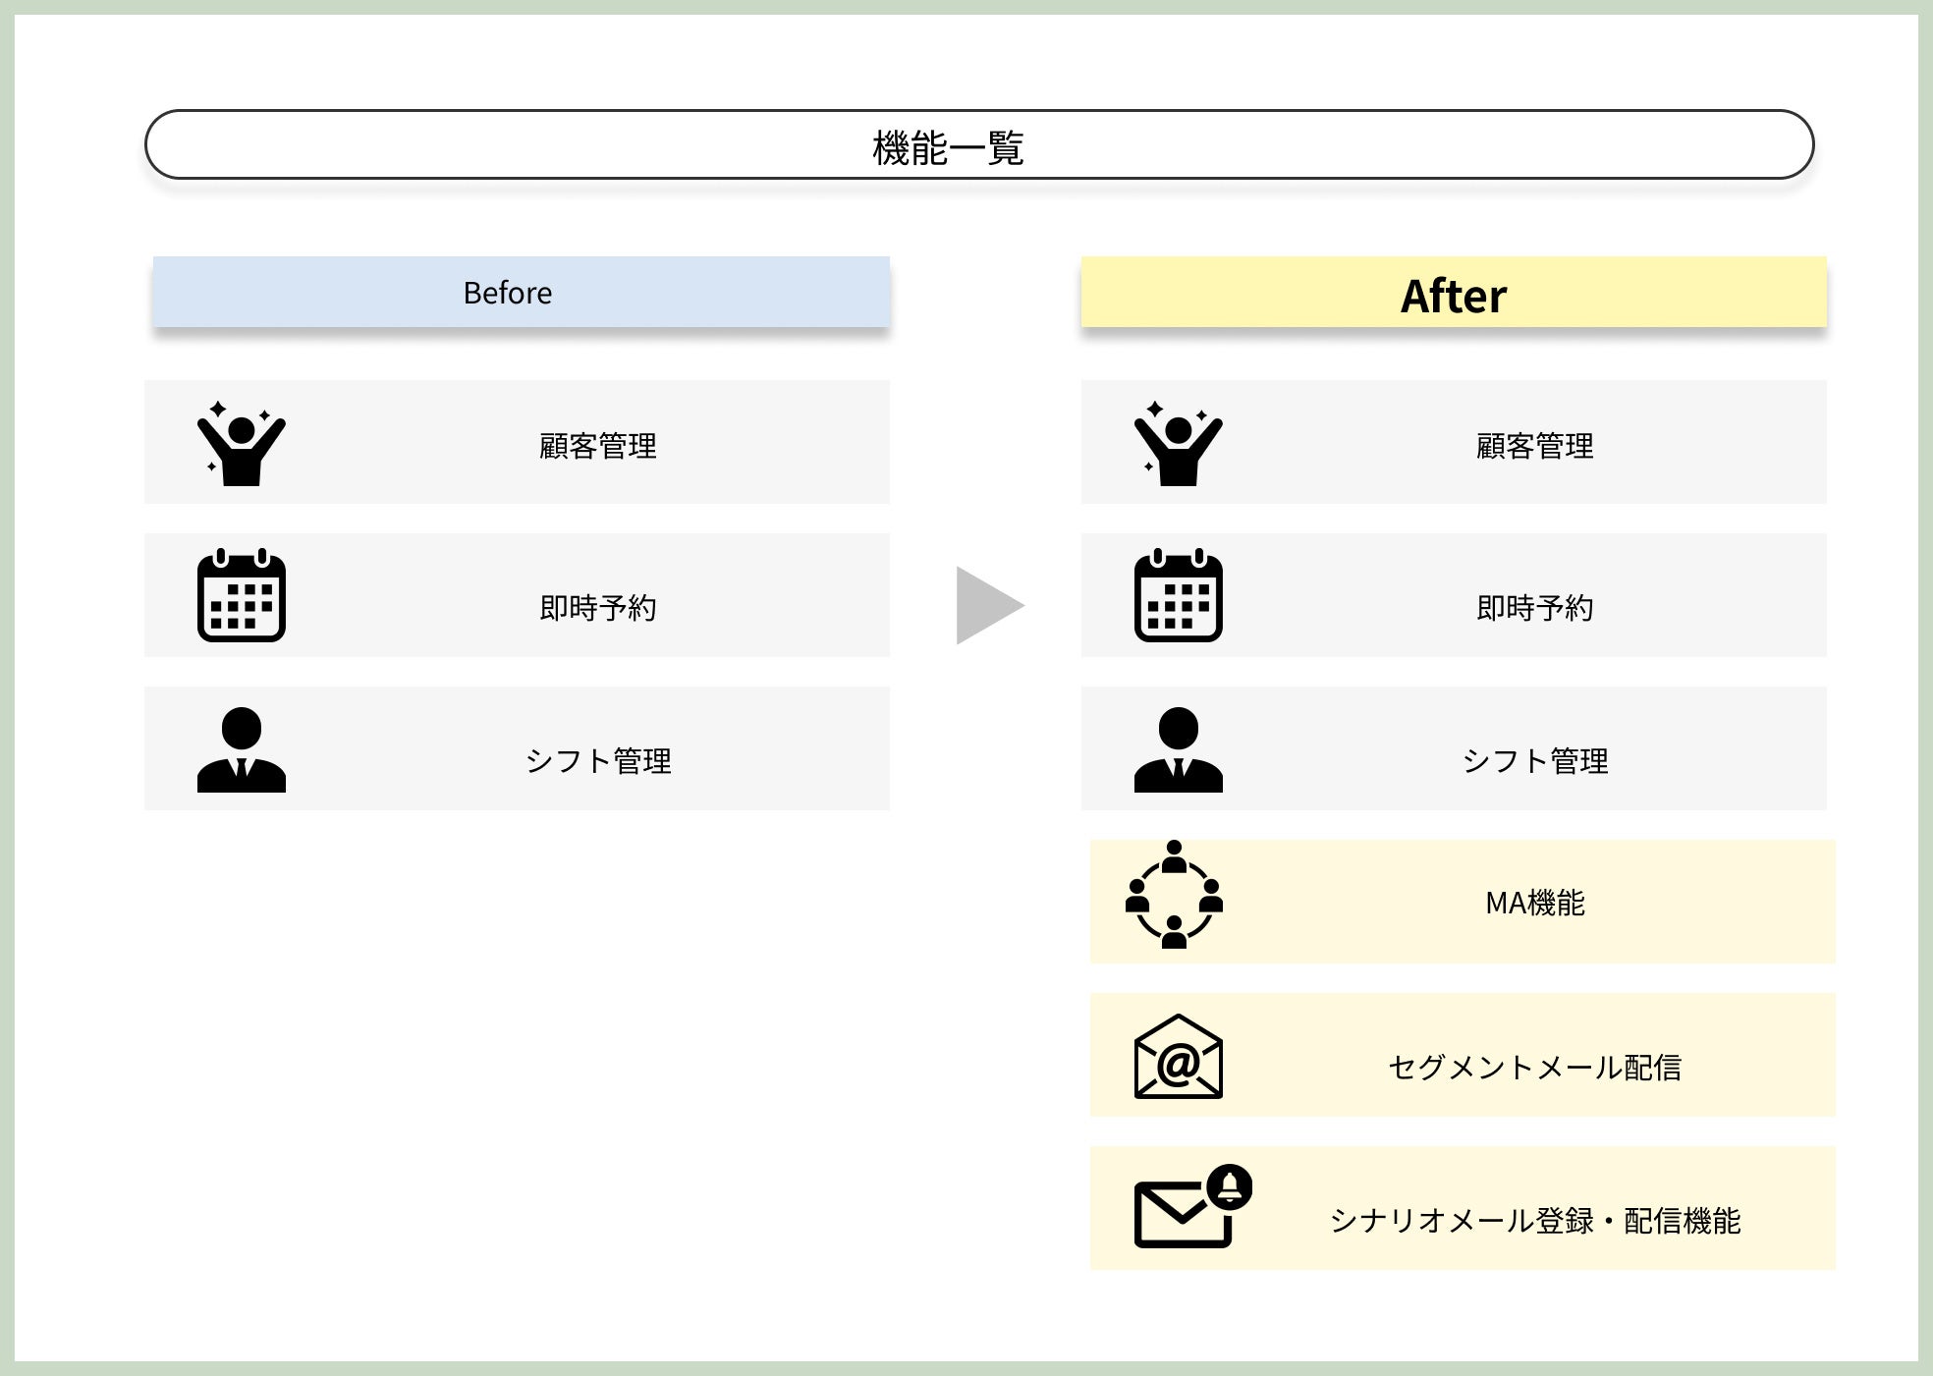
Task: Click the calendar icon in the Before column
Action: pos(241,595)
